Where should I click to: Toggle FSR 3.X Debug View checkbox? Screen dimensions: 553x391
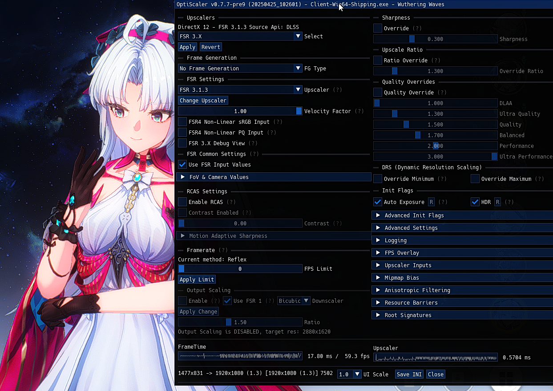coord(182,143)
